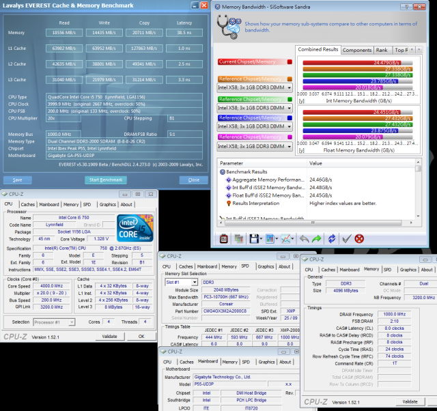Toggle the green Reference Chipset/Memory color box
The width and height of the screenshot is (437, 411).
290,99
